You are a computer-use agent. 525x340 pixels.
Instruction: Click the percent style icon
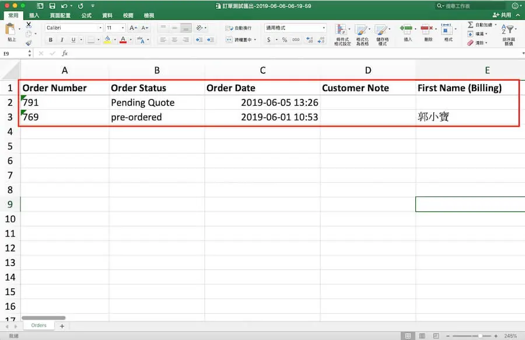point(285,40)
